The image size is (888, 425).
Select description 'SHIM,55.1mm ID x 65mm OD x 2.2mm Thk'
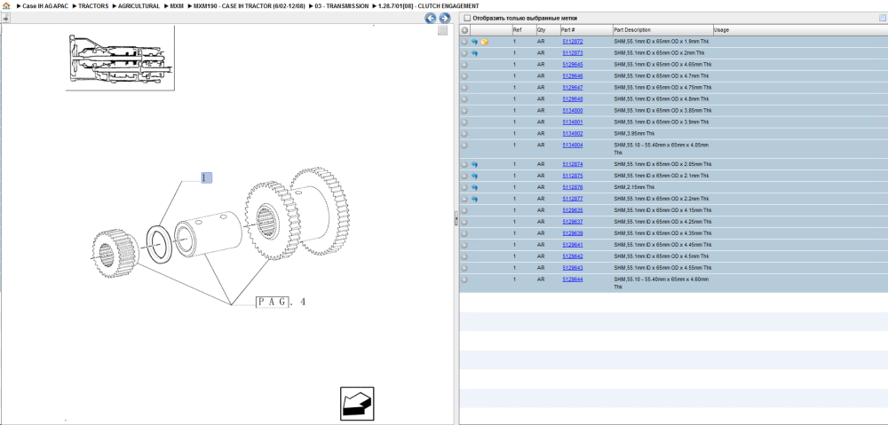coord(662,200)
